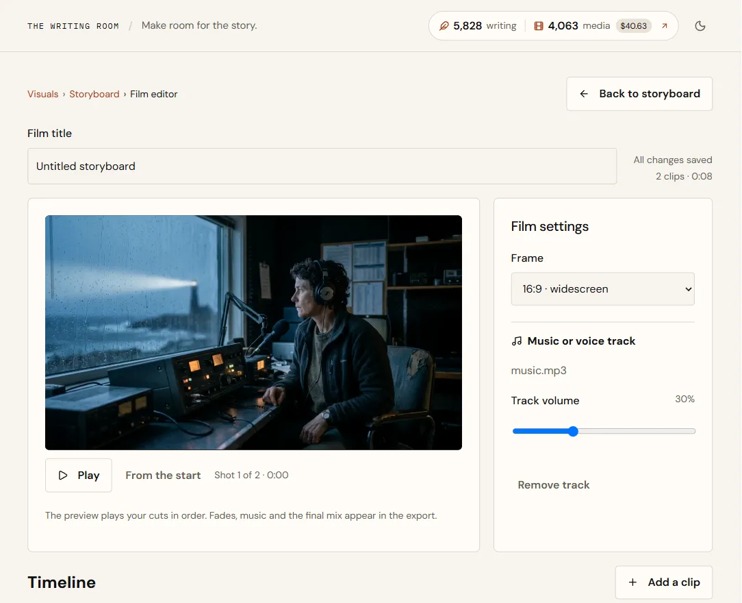This screenshot has height=603, width=742.
Task: Open credits arrow icon next to $40.63
Action: pos(665,26)
